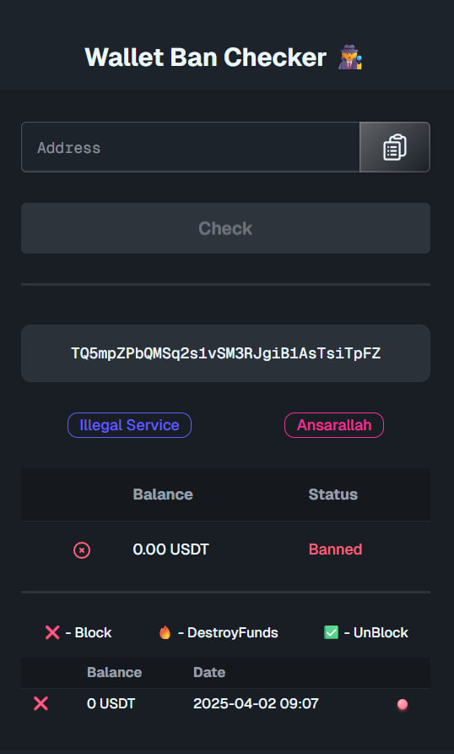Click the Check button
Viewport: 454px width, 754px height.
coord(225,228)
